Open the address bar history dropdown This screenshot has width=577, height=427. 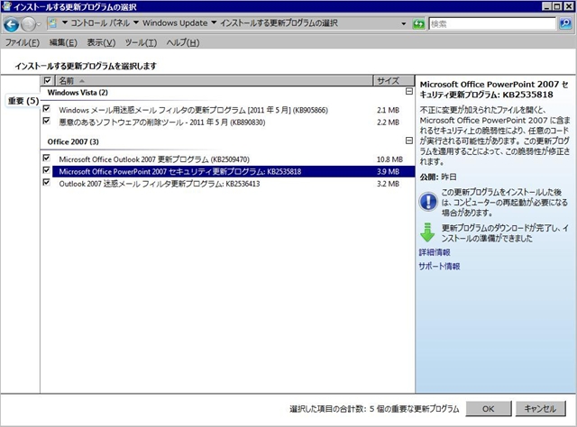tap(404, 24)
